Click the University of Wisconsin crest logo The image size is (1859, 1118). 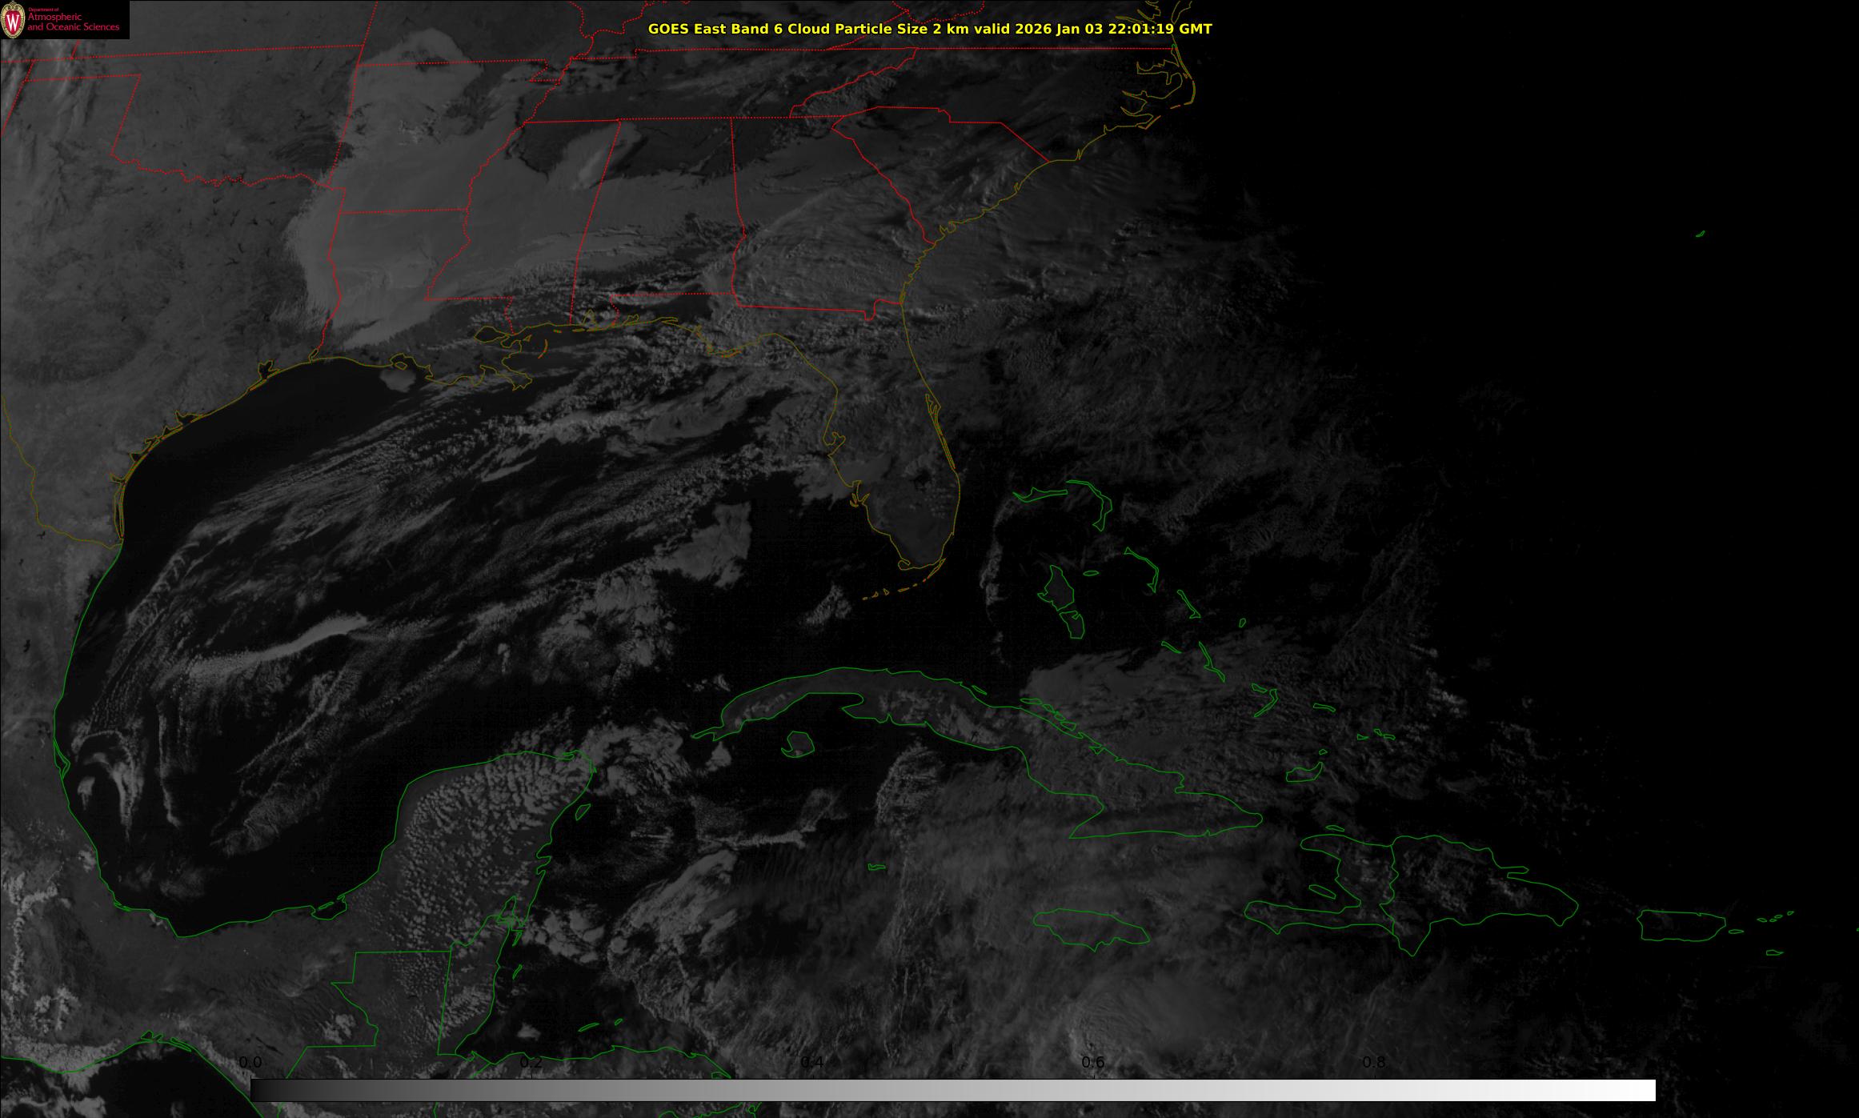13,20
